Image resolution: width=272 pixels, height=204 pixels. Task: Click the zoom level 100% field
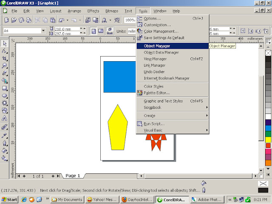pyautogui.click(x=130, y=20)
